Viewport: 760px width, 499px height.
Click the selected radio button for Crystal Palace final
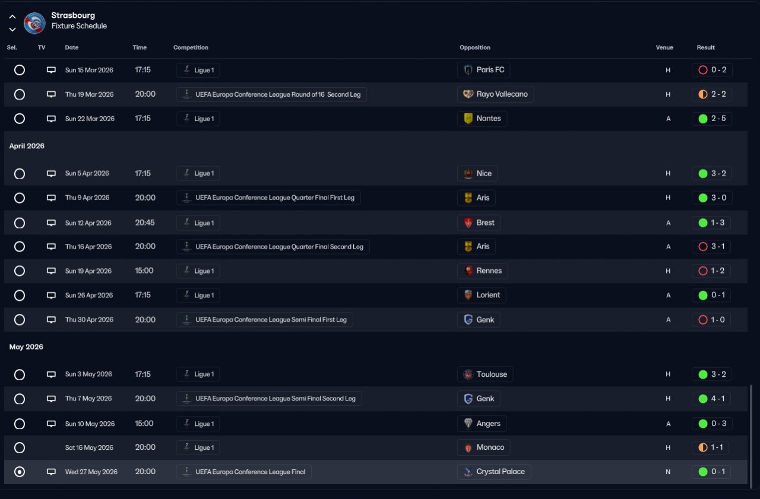coord(20,472)
